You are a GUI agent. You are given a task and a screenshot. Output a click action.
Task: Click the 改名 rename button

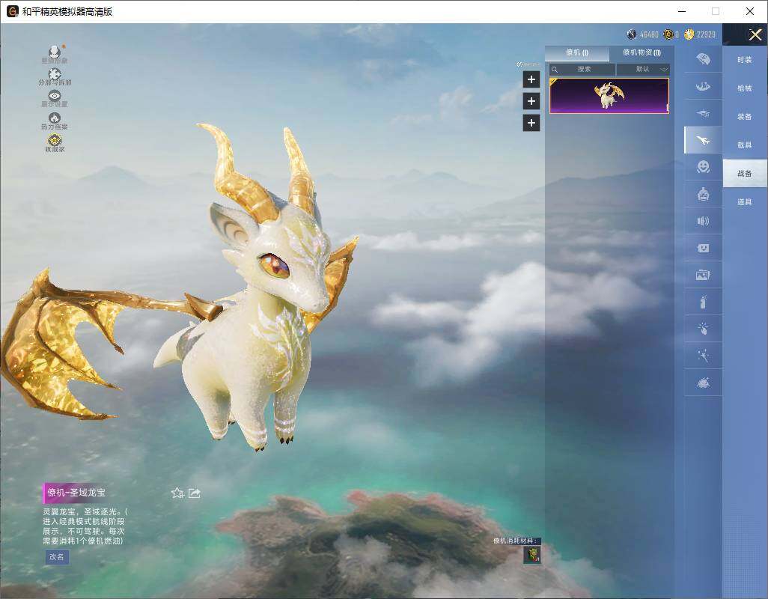pos(56,557)
